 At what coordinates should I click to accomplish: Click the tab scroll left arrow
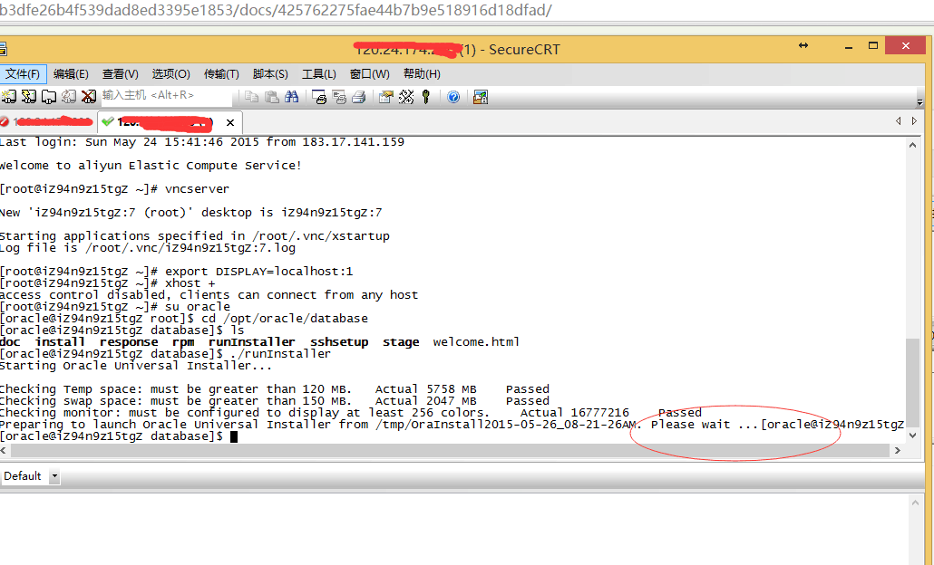(x=899, y=121)
